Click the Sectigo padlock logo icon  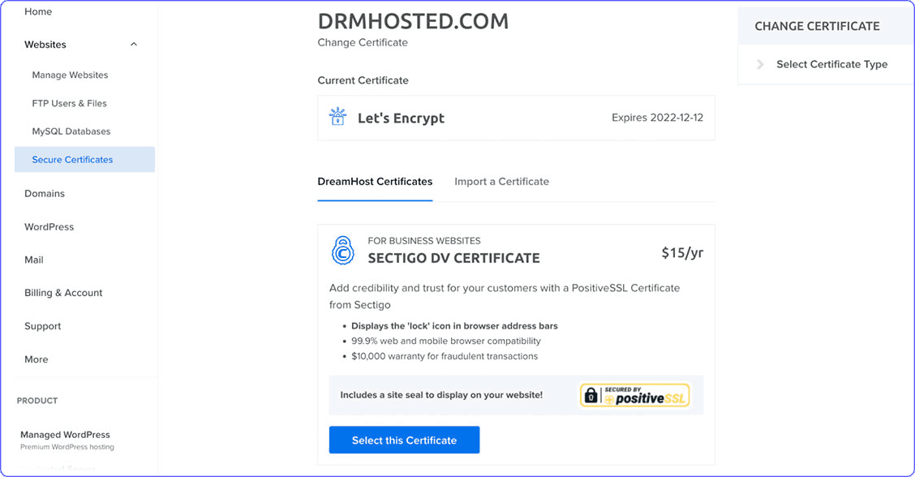(x=343, y=251)
